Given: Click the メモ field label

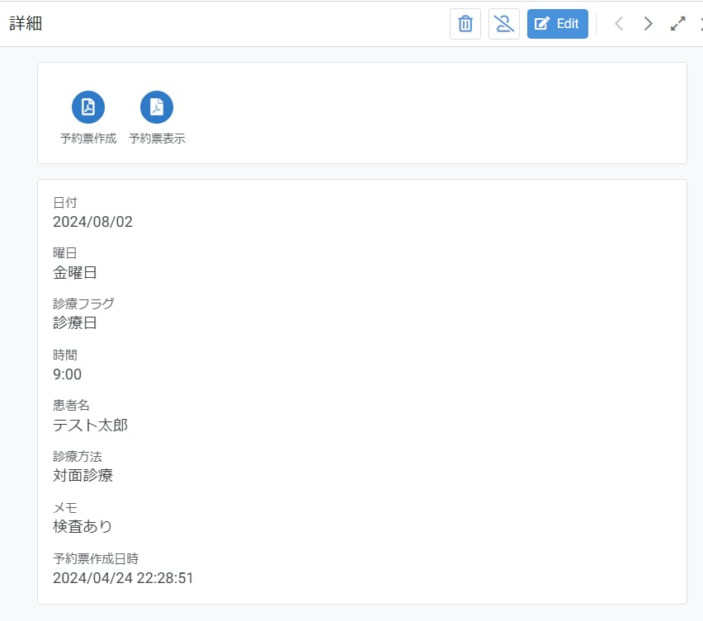Looking at the screenshot, I should [65, 507].
